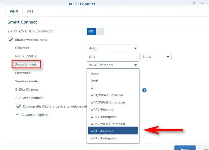This screenshot has height=150, width=209.
Task: Choose WPA3-Personal from the list
Action: click(x=113, y=131)
